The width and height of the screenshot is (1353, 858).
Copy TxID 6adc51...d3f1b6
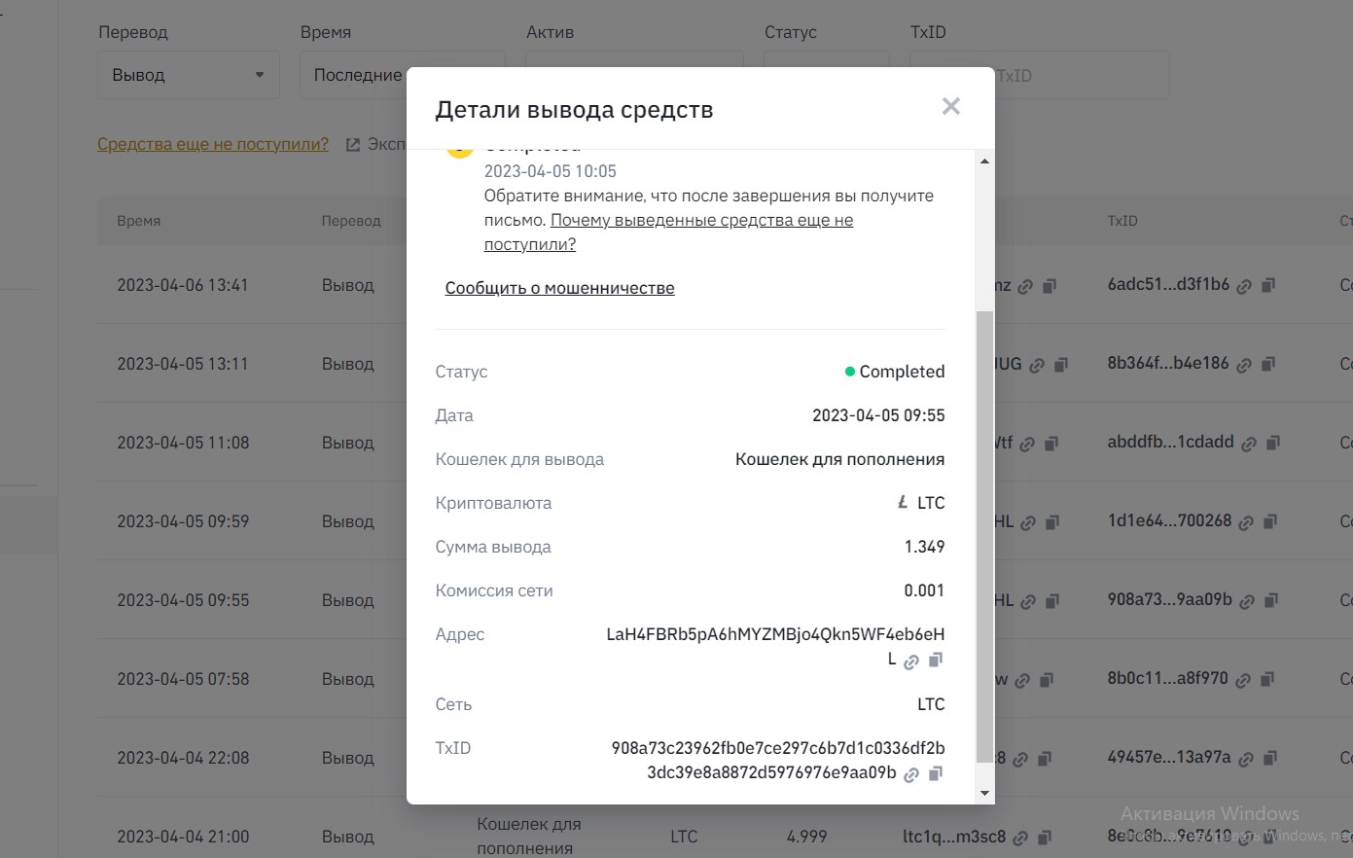click(x=1268, y=286)
